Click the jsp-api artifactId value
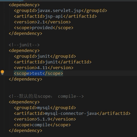Image resolution: width=137 pixels, height=137 pixels. 54,16
